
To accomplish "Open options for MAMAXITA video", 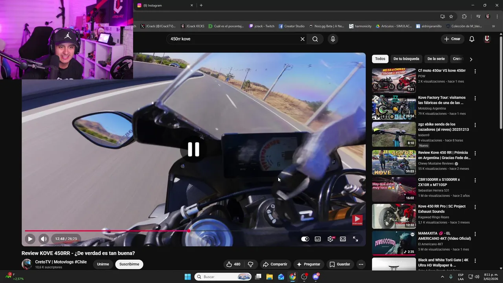I will [475, 234].
